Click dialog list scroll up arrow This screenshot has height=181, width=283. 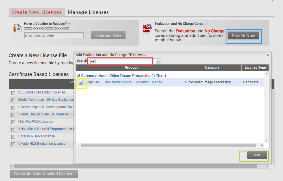267,73
